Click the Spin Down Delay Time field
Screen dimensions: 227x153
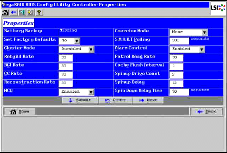179,92
